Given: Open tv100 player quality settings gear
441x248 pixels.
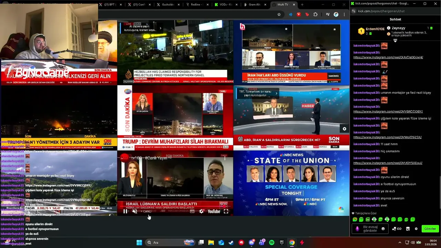Looking at the screenshot, I should 202,211.
